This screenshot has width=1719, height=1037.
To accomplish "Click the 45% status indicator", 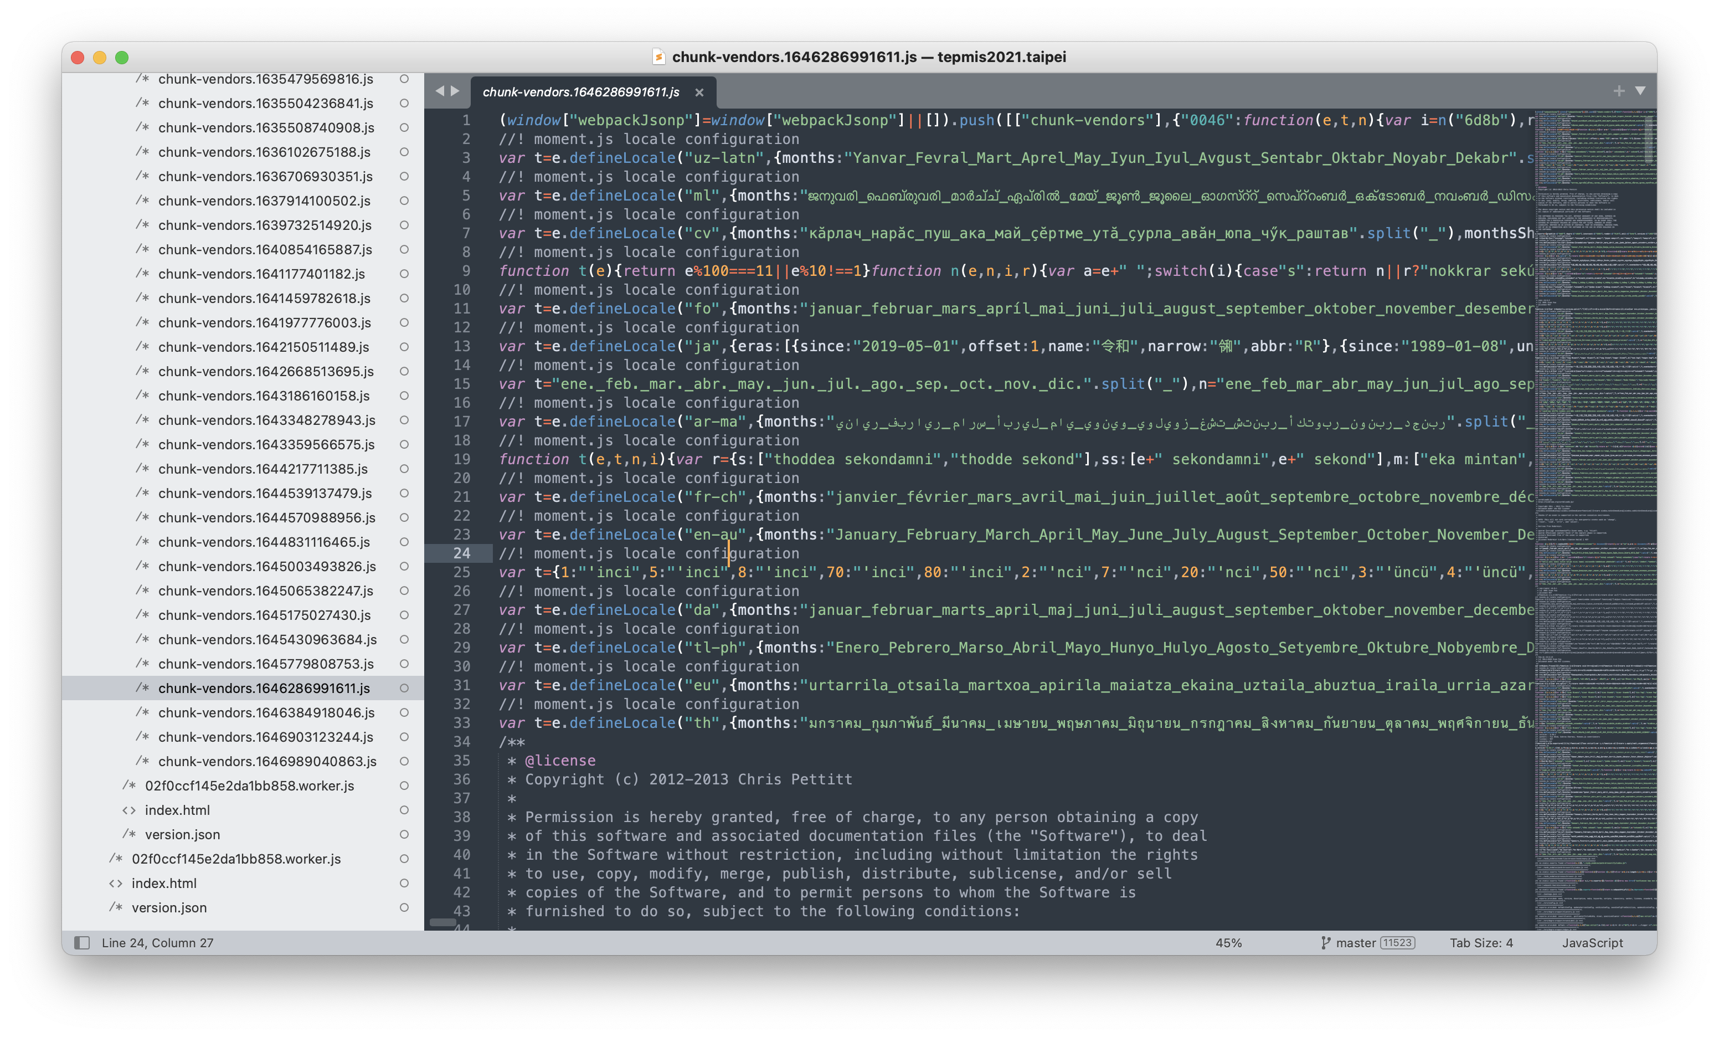I will pos(1228,943).
